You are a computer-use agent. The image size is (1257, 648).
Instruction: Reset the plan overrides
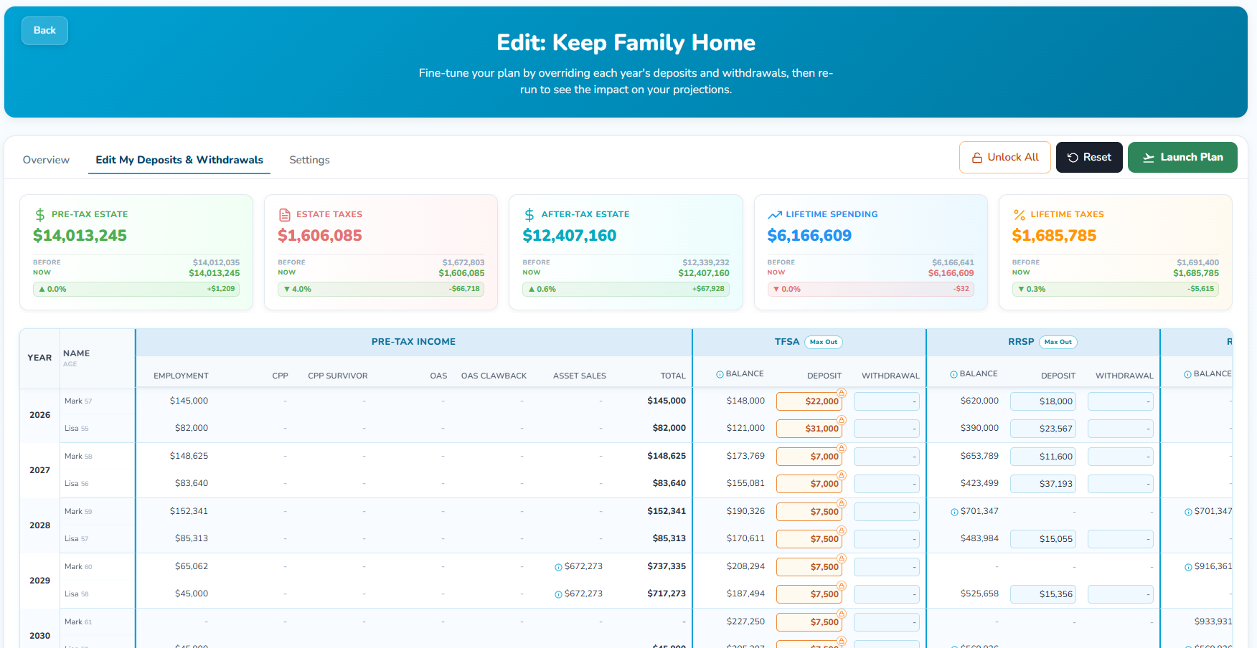(1089, 157)
